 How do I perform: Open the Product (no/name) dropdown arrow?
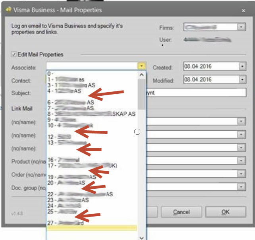pos(241,161)
